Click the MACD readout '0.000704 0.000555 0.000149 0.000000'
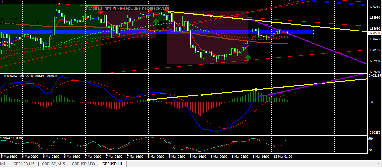The height and width of the screenshot is (168, 382). point(30,76)
